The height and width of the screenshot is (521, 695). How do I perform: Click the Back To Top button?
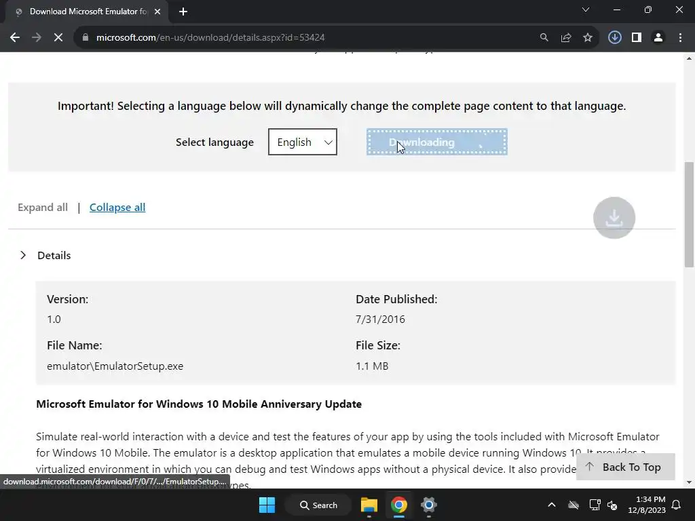625,467
